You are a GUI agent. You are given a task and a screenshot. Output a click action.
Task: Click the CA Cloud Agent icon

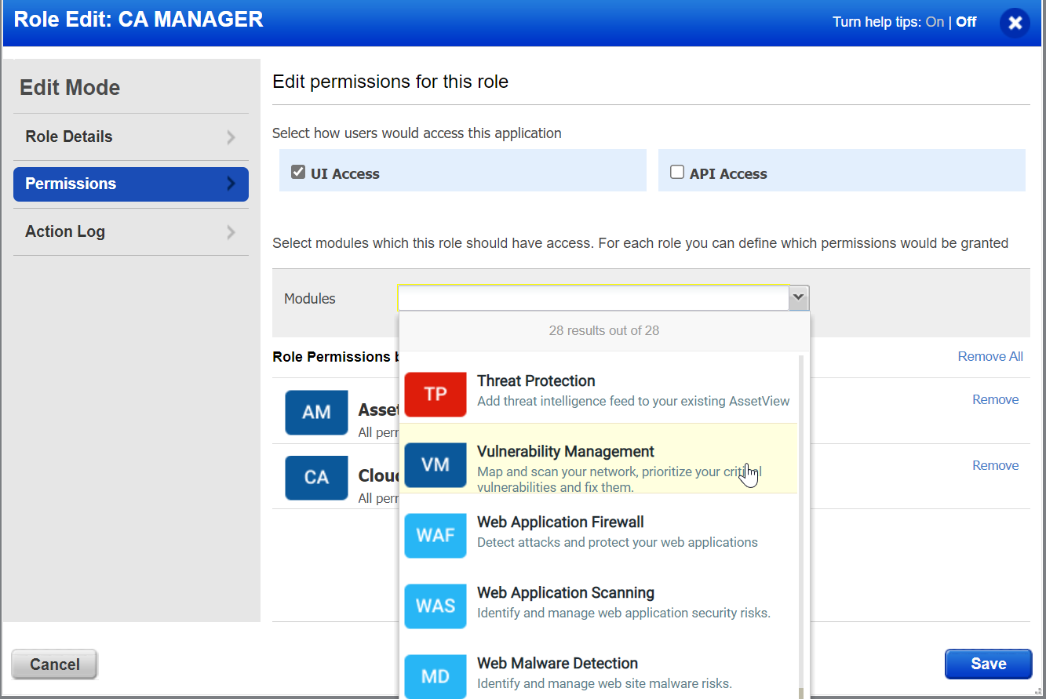coord(316,478)
